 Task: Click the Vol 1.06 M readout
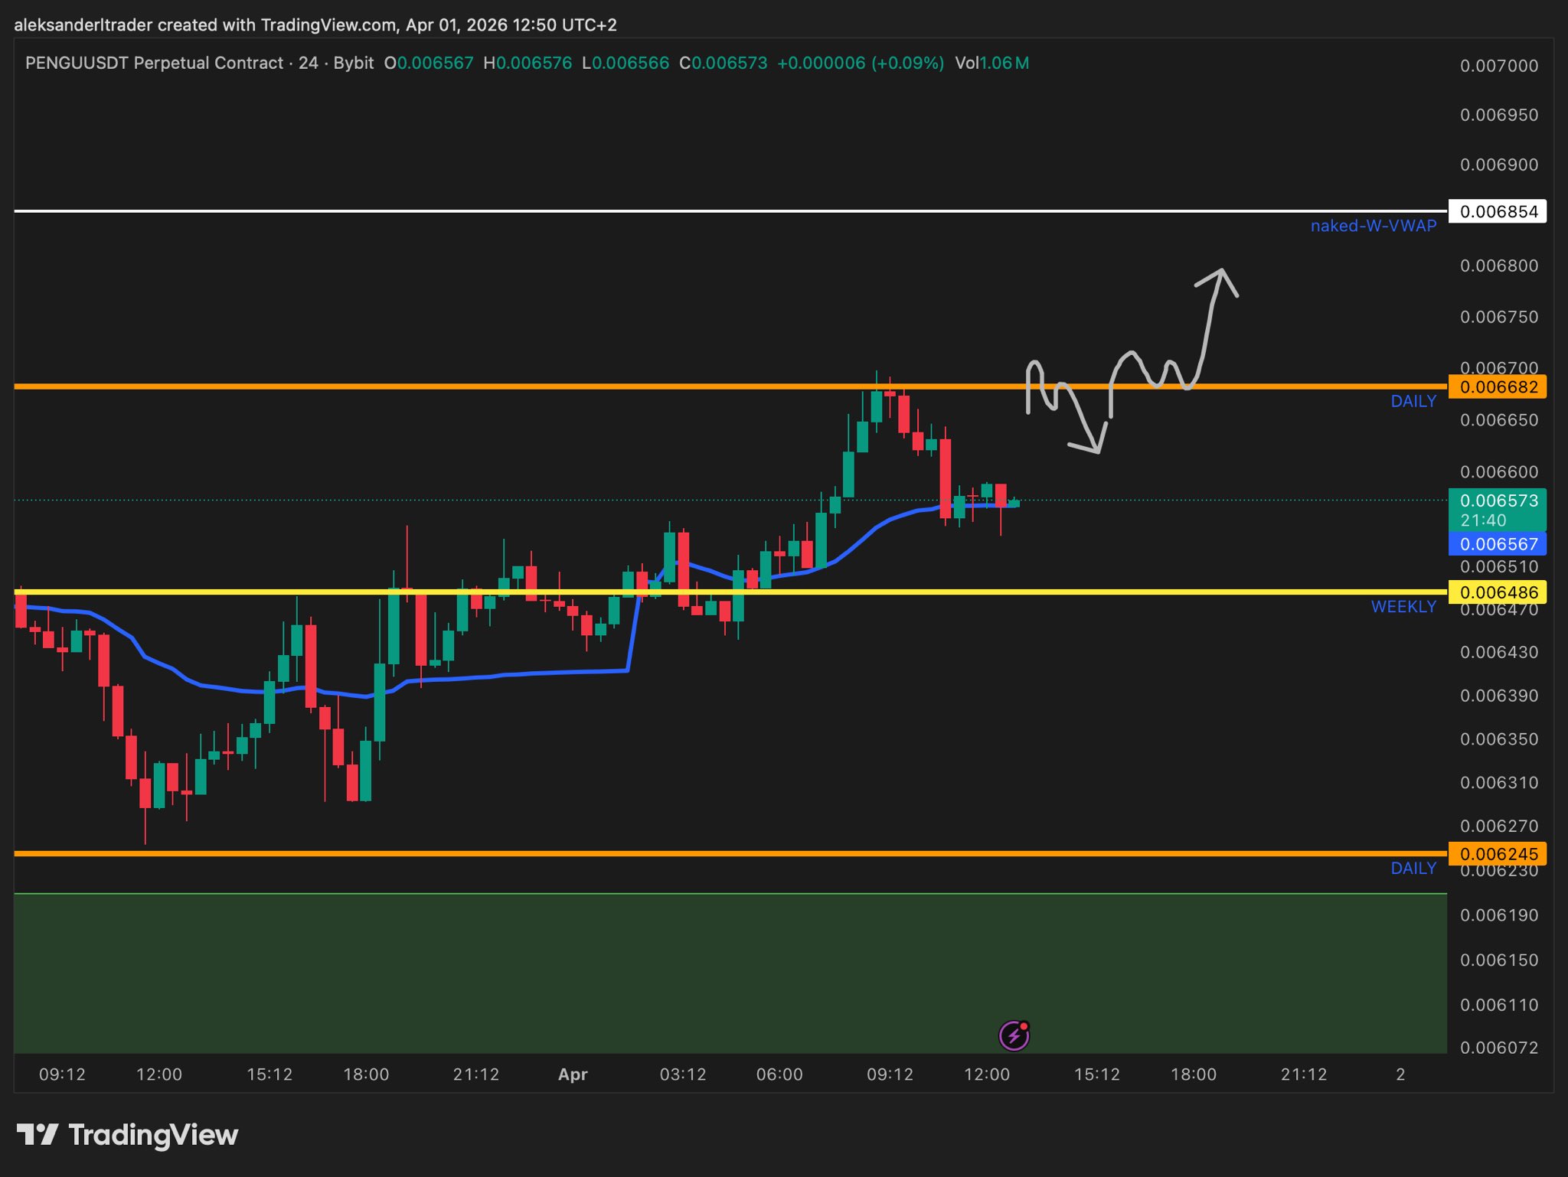point(991,63)
